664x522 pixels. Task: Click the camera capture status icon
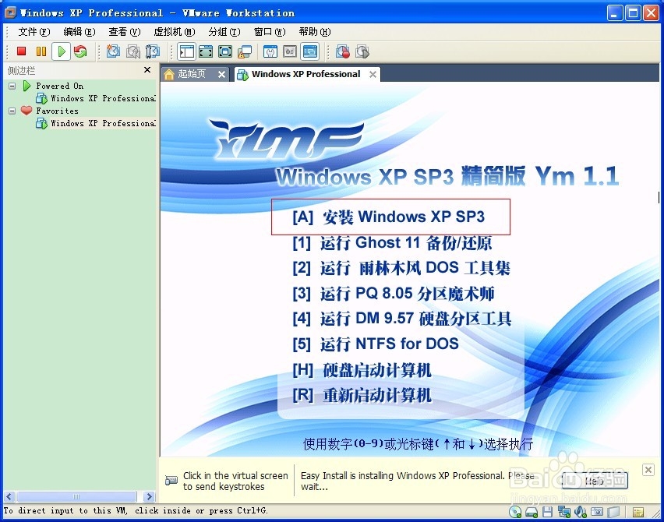coord(597,512)
